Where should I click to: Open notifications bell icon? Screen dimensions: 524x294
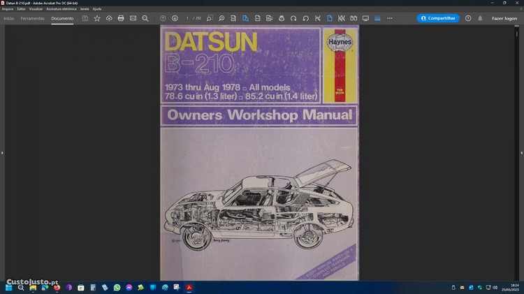tap(480, 18)
